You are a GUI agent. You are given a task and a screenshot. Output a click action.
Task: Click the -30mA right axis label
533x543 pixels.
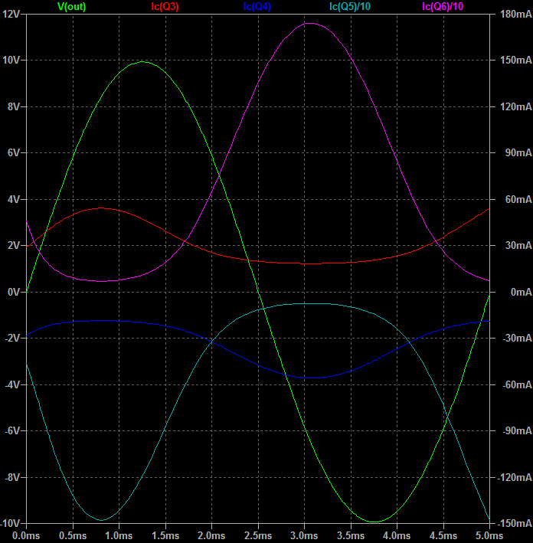(x=517, y=338)
